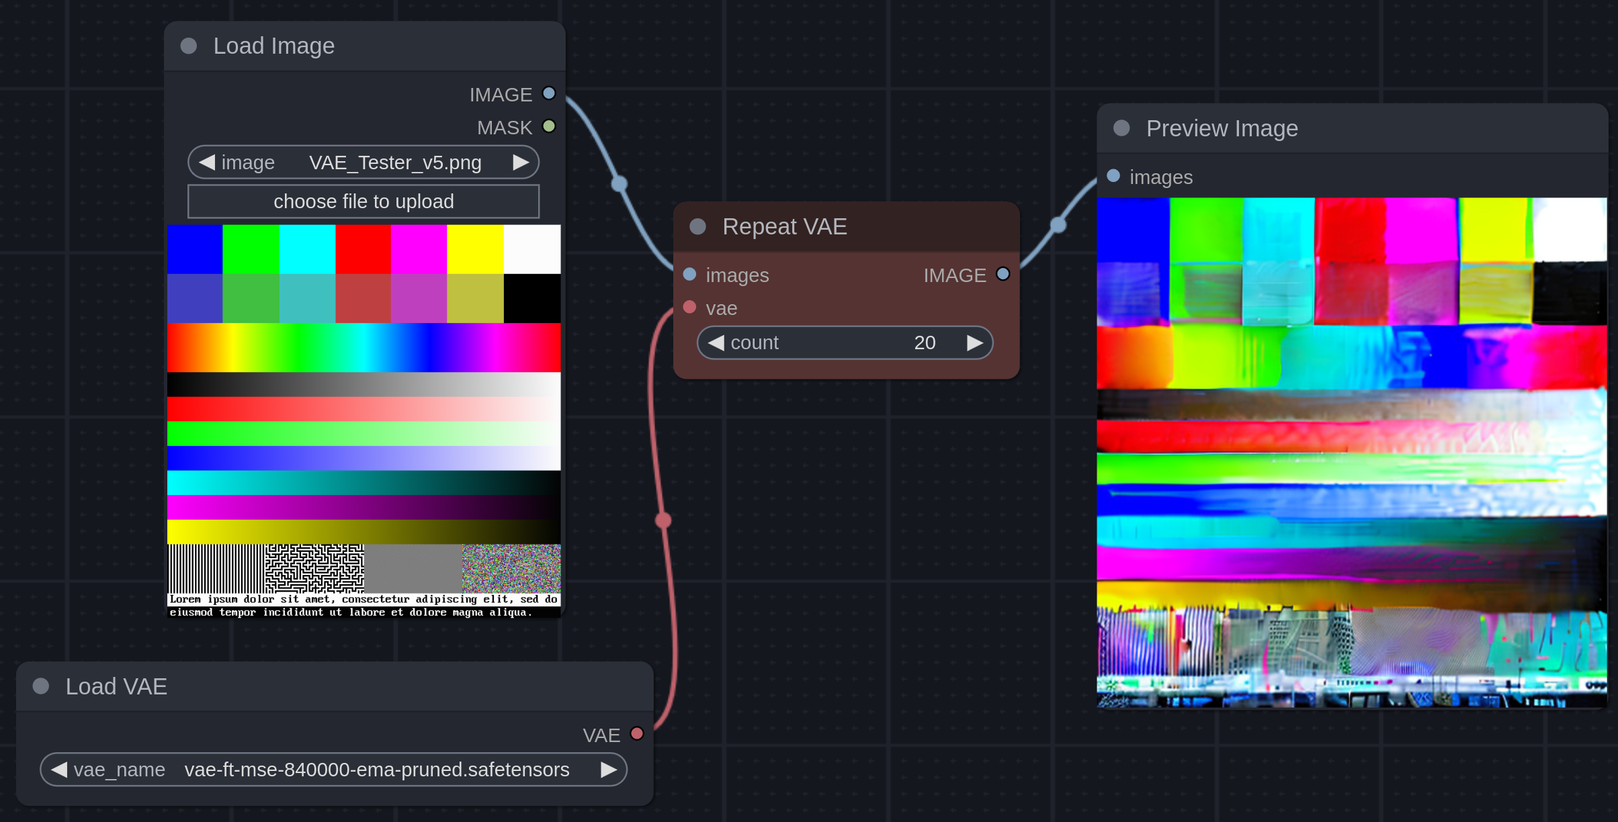
Task: Collapse the Preview Image node via its dot
Action: (1121, 128)
